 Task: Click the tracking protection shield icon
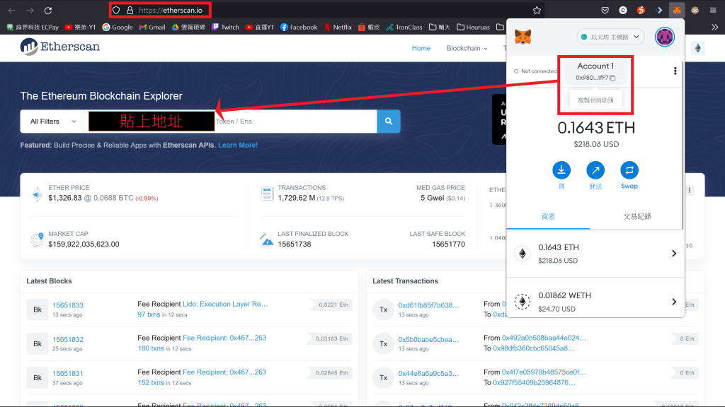(x=116, y=10)
